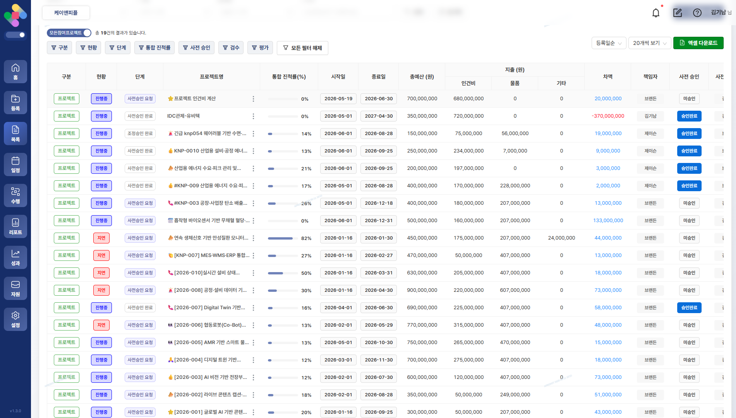Open row menu for [2026-001] project

(x=253, y=412)
